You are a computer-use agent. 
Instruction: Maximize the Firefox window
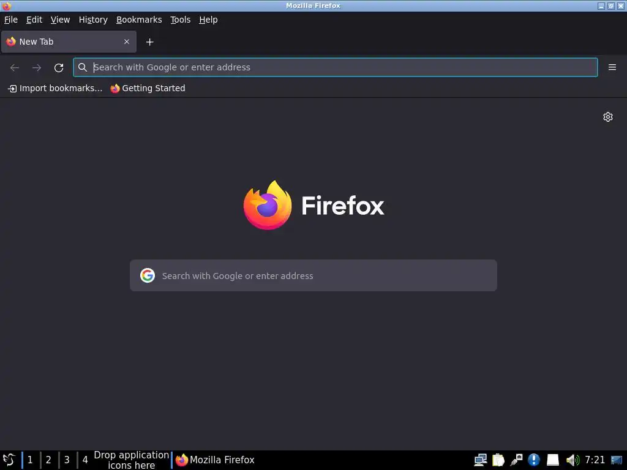point(610,6)
